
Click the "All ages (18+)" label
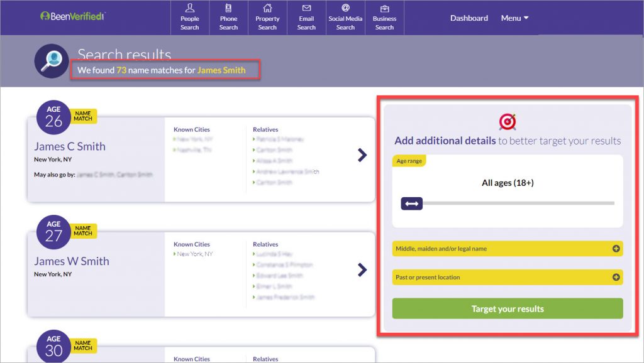coord(508,183)
